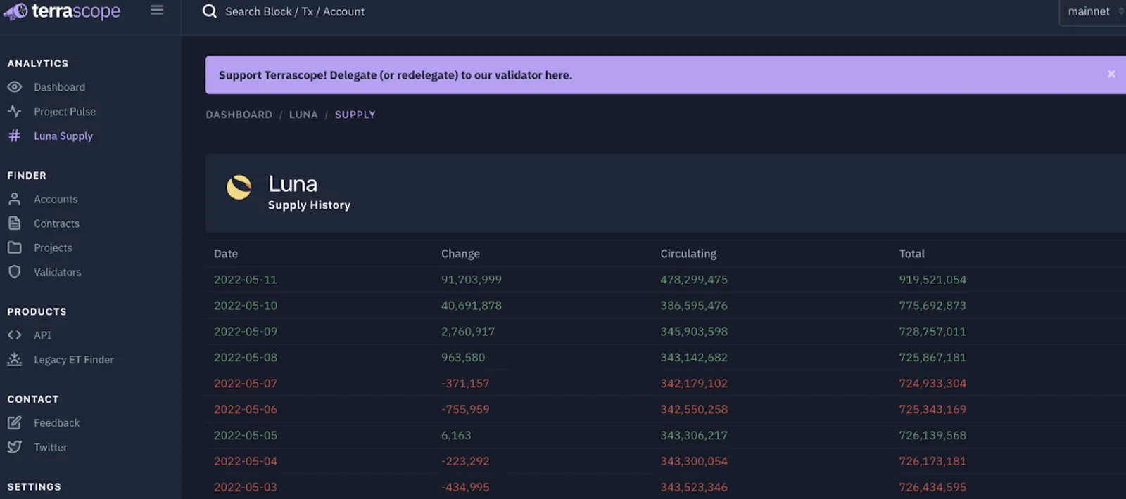Go to the LUNA breadcrumb

(303, 115)
